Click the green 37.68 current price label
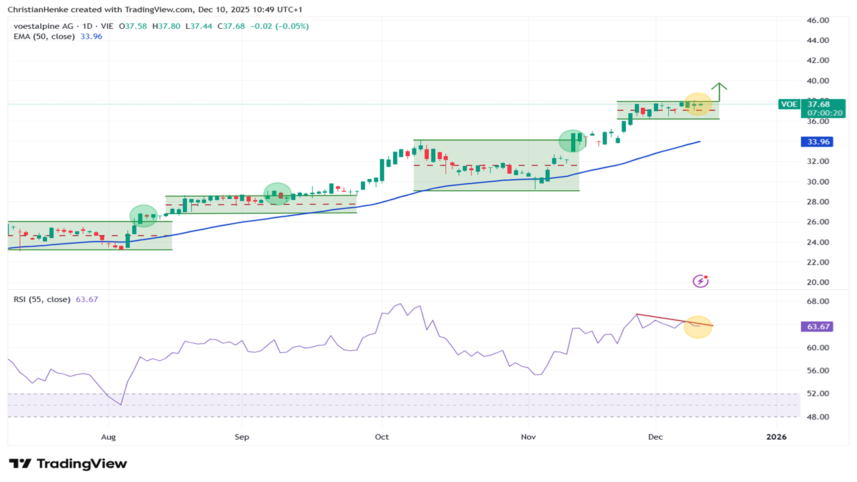This screenshot has height=482, width=857. tap(819, 104)
